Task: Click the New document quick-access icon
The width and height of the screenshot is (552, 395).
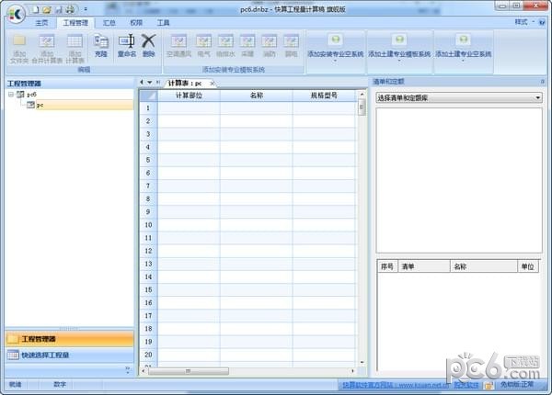Action: click(x=36, y=9)
